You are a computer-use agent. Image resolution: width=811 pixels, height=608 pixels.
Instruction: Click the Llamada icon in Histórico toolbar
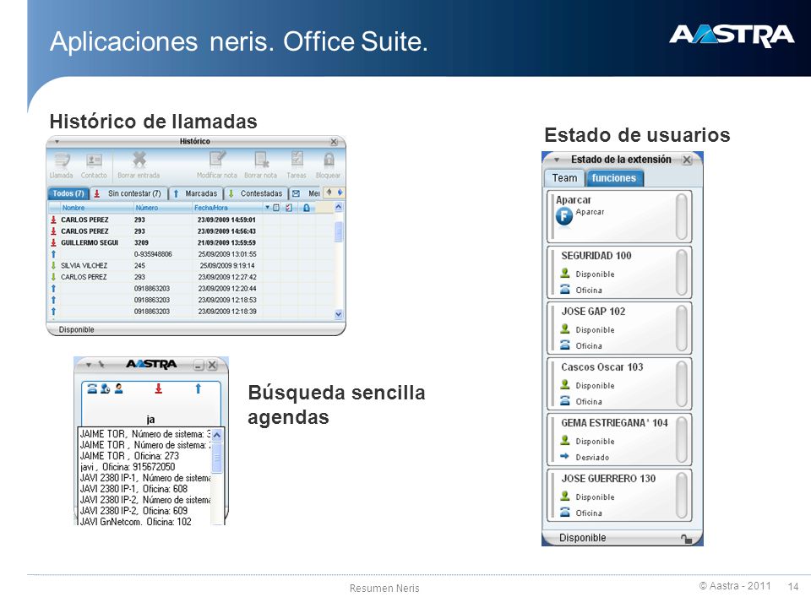(x=62, y=160)
